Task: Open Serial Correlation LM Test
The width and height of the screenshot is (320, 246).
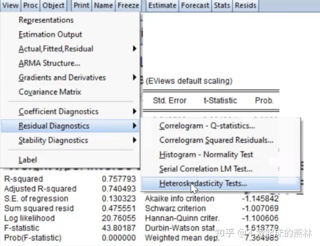Action: click(206, 169)
